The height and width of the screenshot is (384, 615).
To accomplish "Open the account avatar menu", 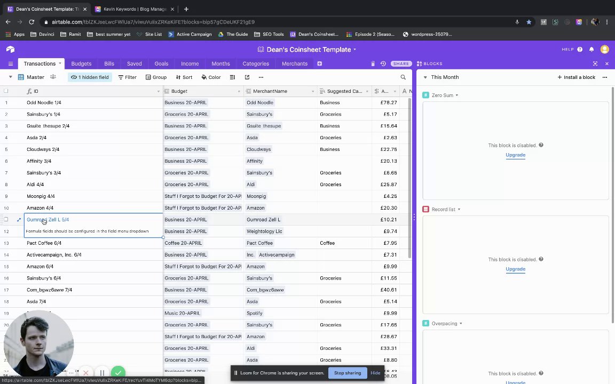I will tap(604, 50).
